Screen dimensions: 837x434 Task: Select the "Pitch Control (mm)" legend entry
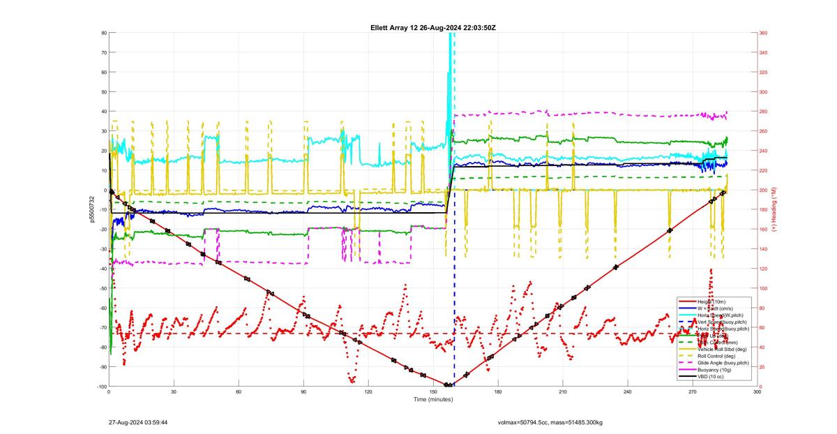point(718,343)
